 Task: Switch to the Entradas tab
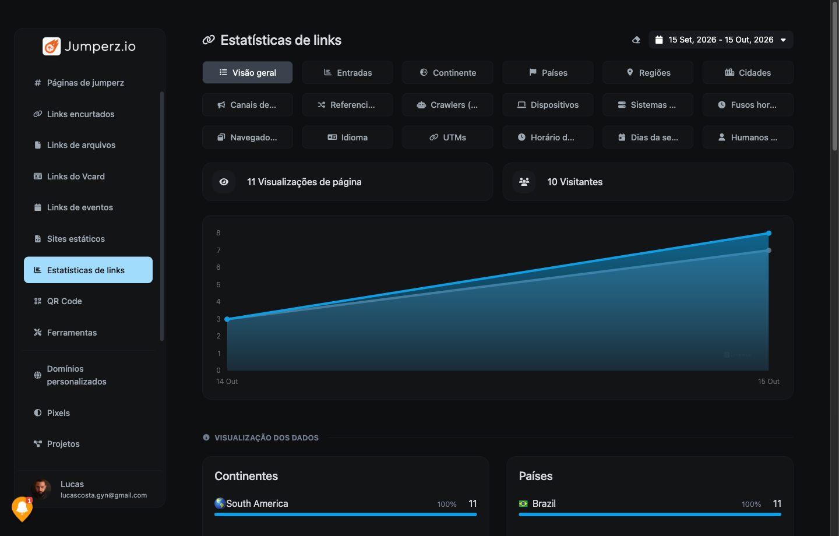click(x=348, y=72)
